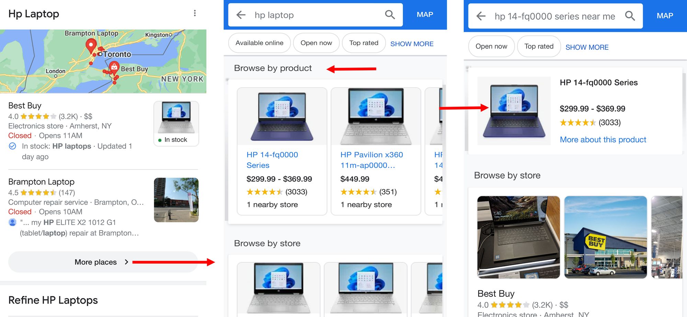
Task: Toggle Open now filter in hp 14-fq0000 panel
Action: click(x=491, y=46)
